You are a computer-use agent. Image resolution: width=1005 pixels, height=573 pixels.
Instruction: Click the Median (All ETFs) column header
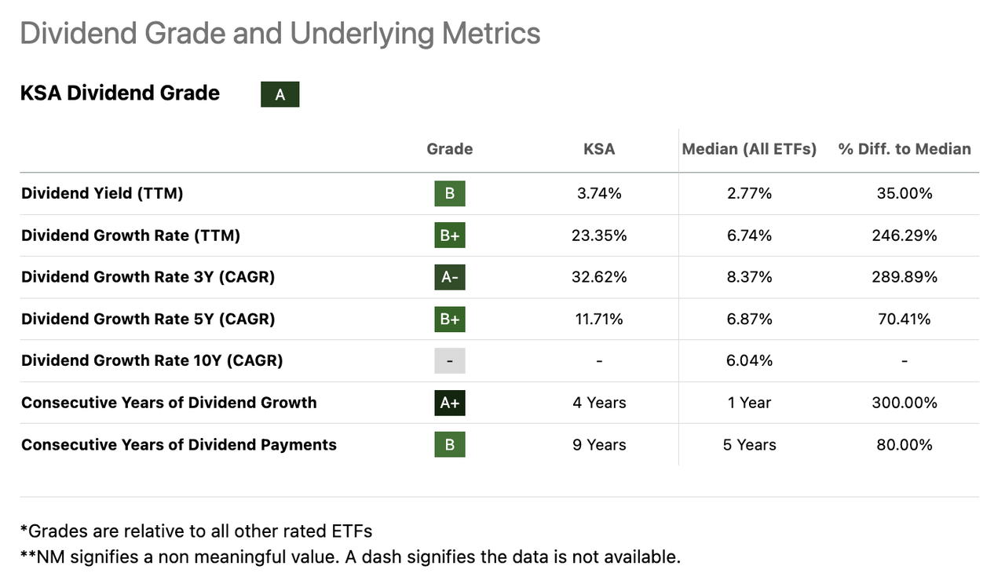tap(749, 149)
